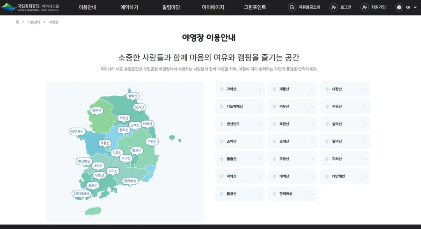Open the 한려해상 list button

(292, 194)
